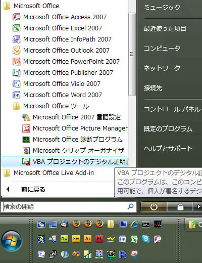Image resolution: width=202 pixels, height=263 pixels.
Task: Open the shutdown options arrow menu
Action: coord(198,207)
